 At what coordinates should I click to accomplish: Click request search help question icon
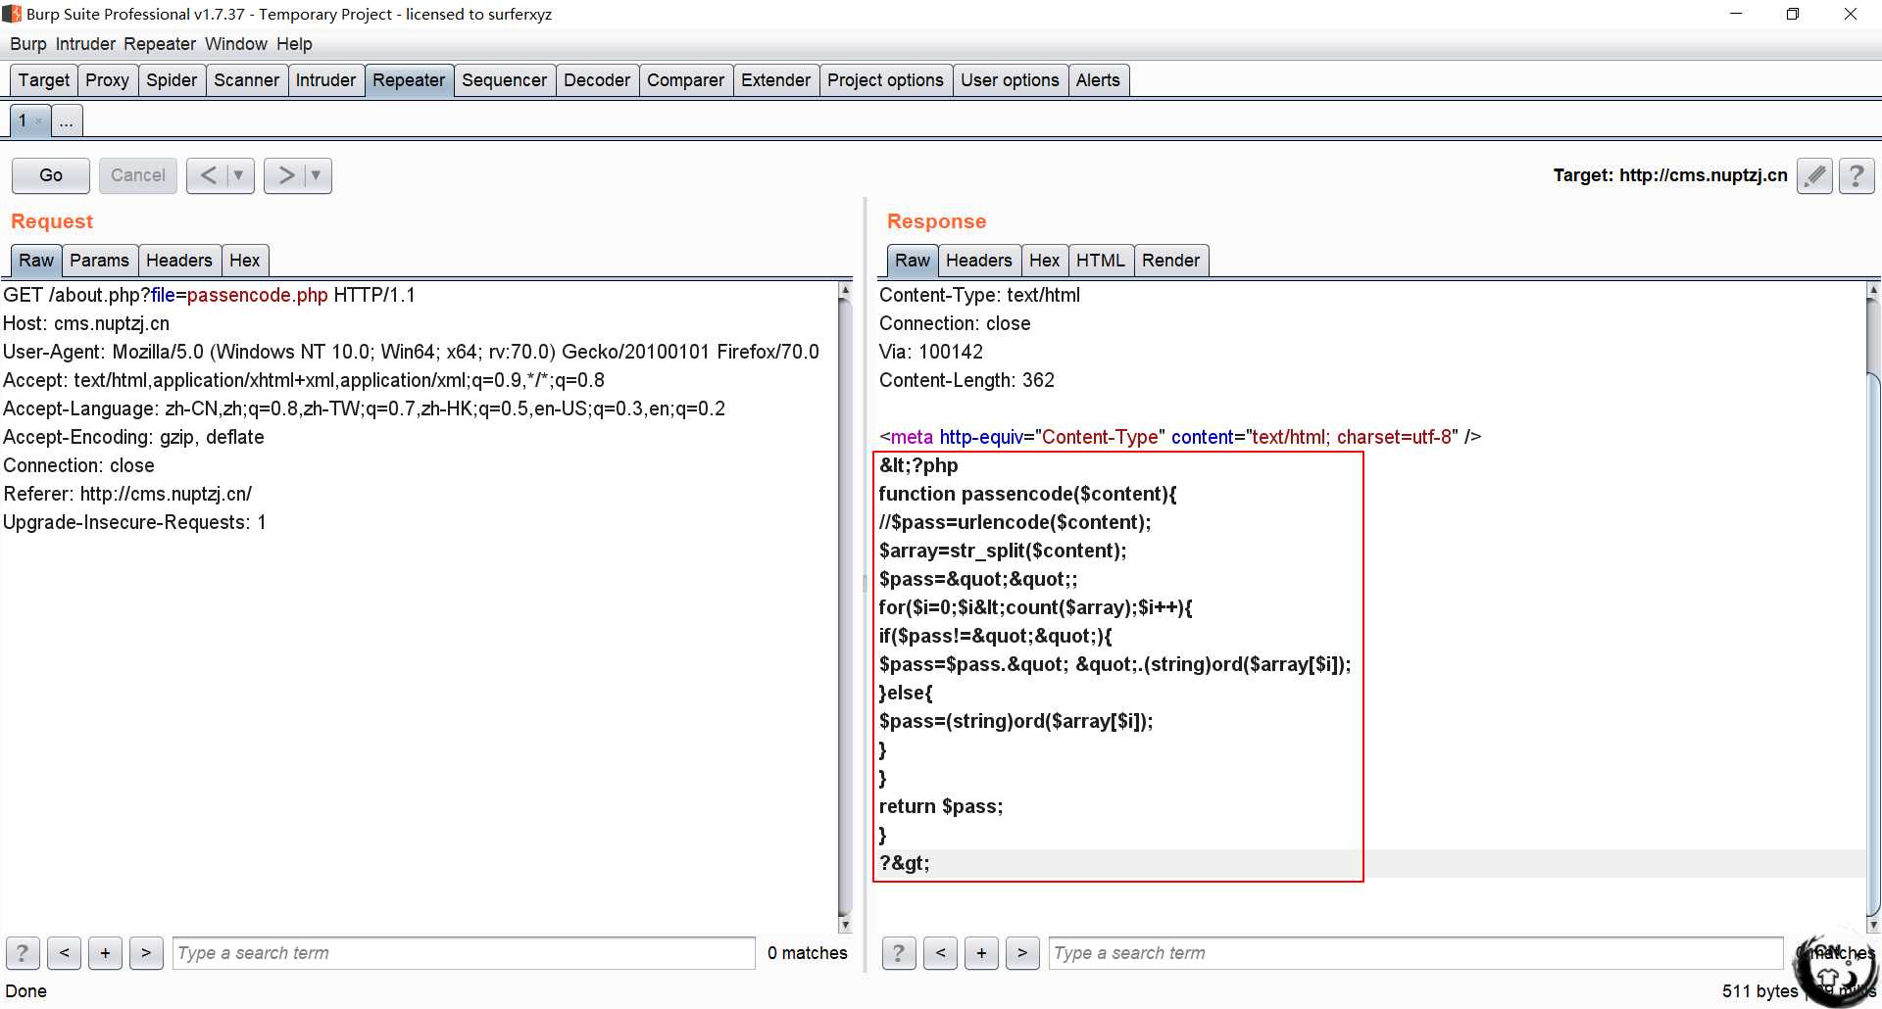(x=23, y=953)
